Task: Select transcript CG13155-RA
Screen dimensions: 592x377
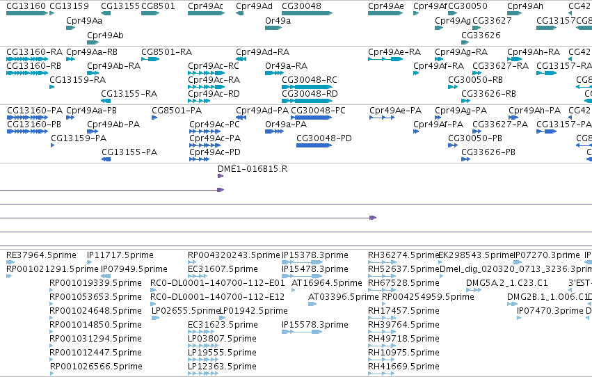Action: pos(129,94)
